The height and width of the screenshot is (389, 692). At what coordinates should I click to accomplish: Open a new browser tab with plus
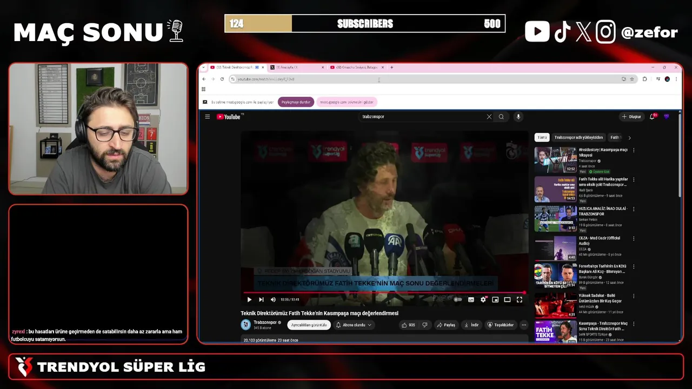(x=392, y=68)
